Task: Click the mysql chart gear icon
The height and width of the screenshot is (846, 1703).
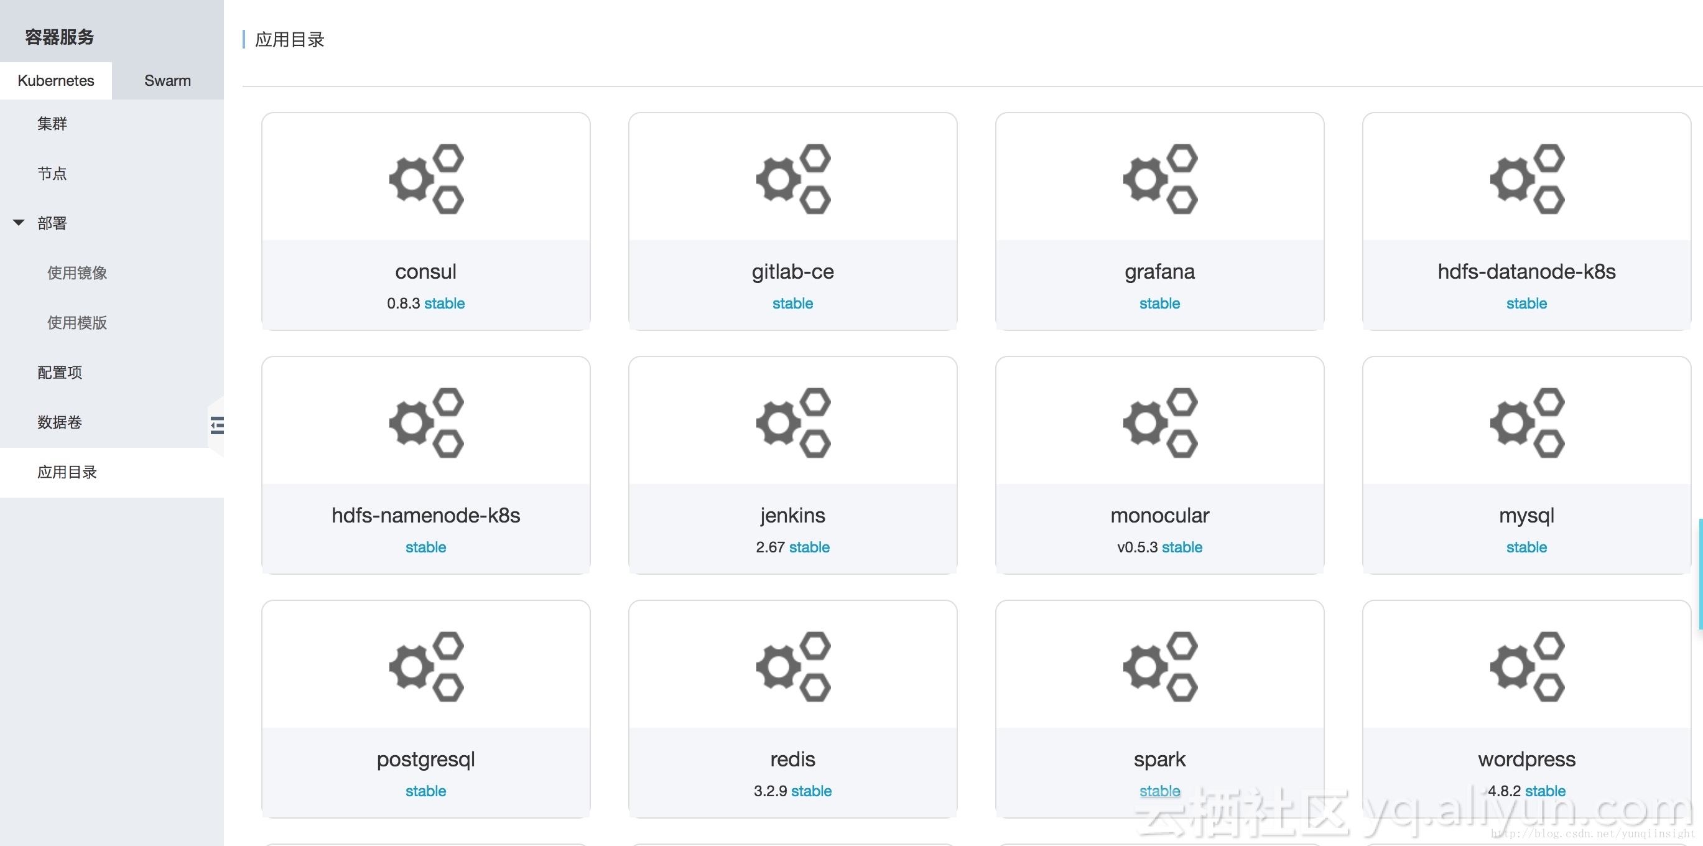Action: pos(1527,422)
